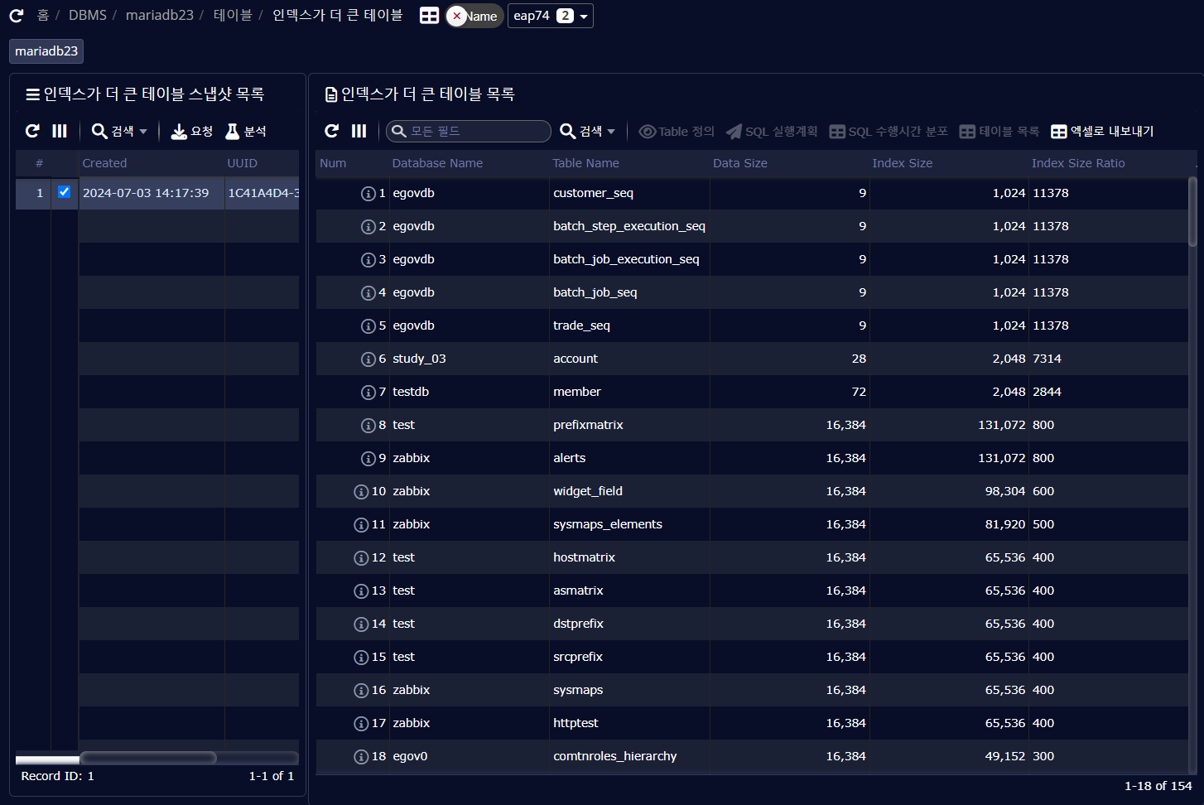The height and width of the screenshot is (805, 1204).
Task: Click the snapshot panel horizontal scrollbar
Action: click(x=148, y=758)
